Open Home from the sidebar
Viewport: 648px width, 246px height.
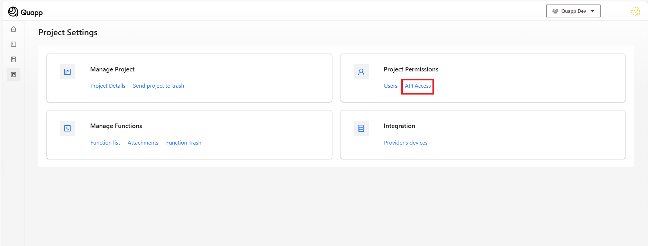coord(13,29)
